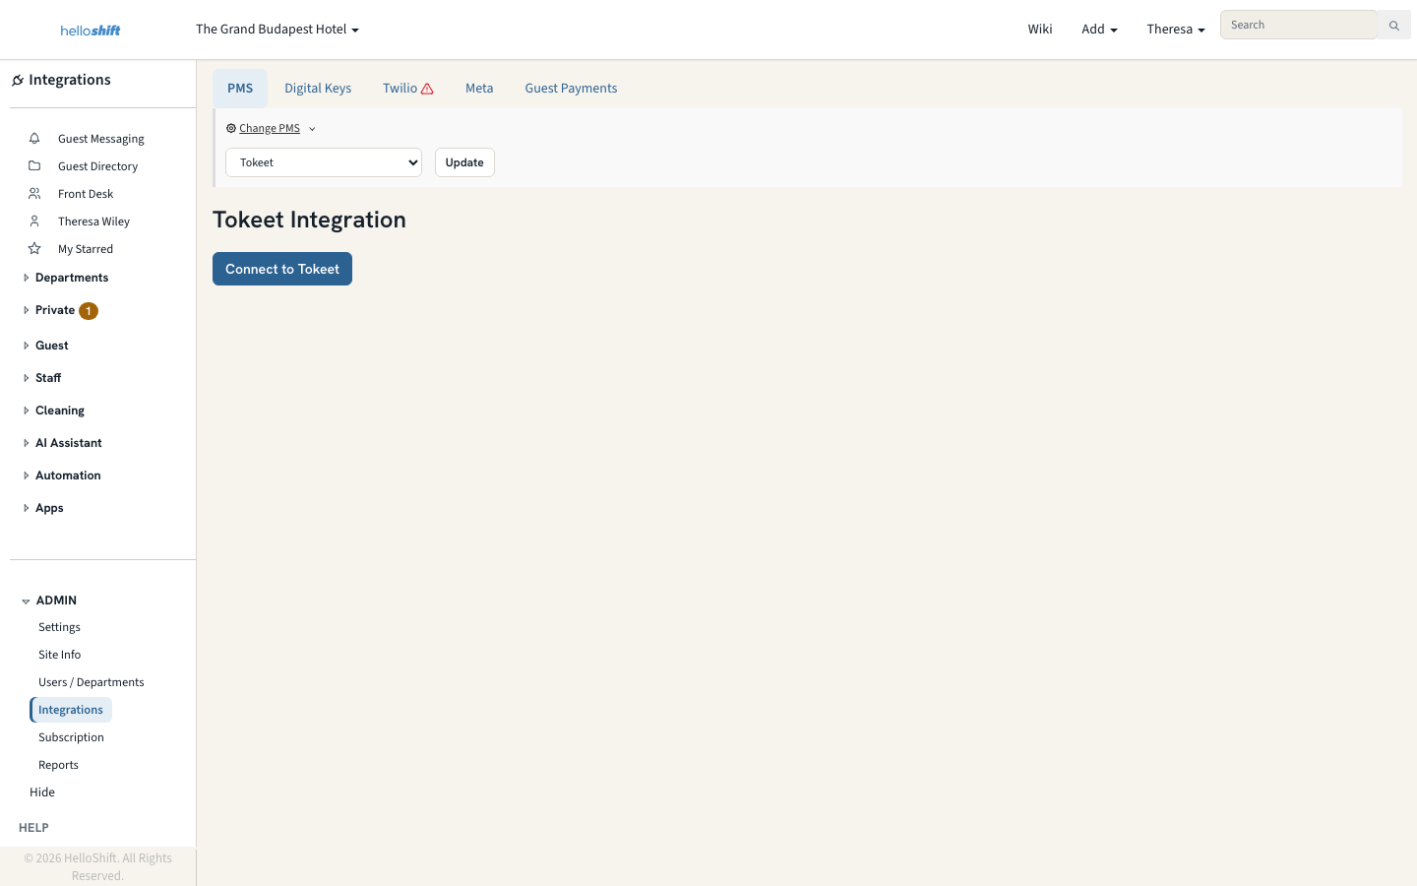Expand the Private section
The image size is (1417, 886).
26,310
